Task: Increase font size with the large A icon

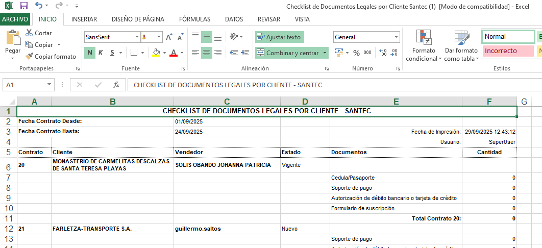Action: pos(168,37)
